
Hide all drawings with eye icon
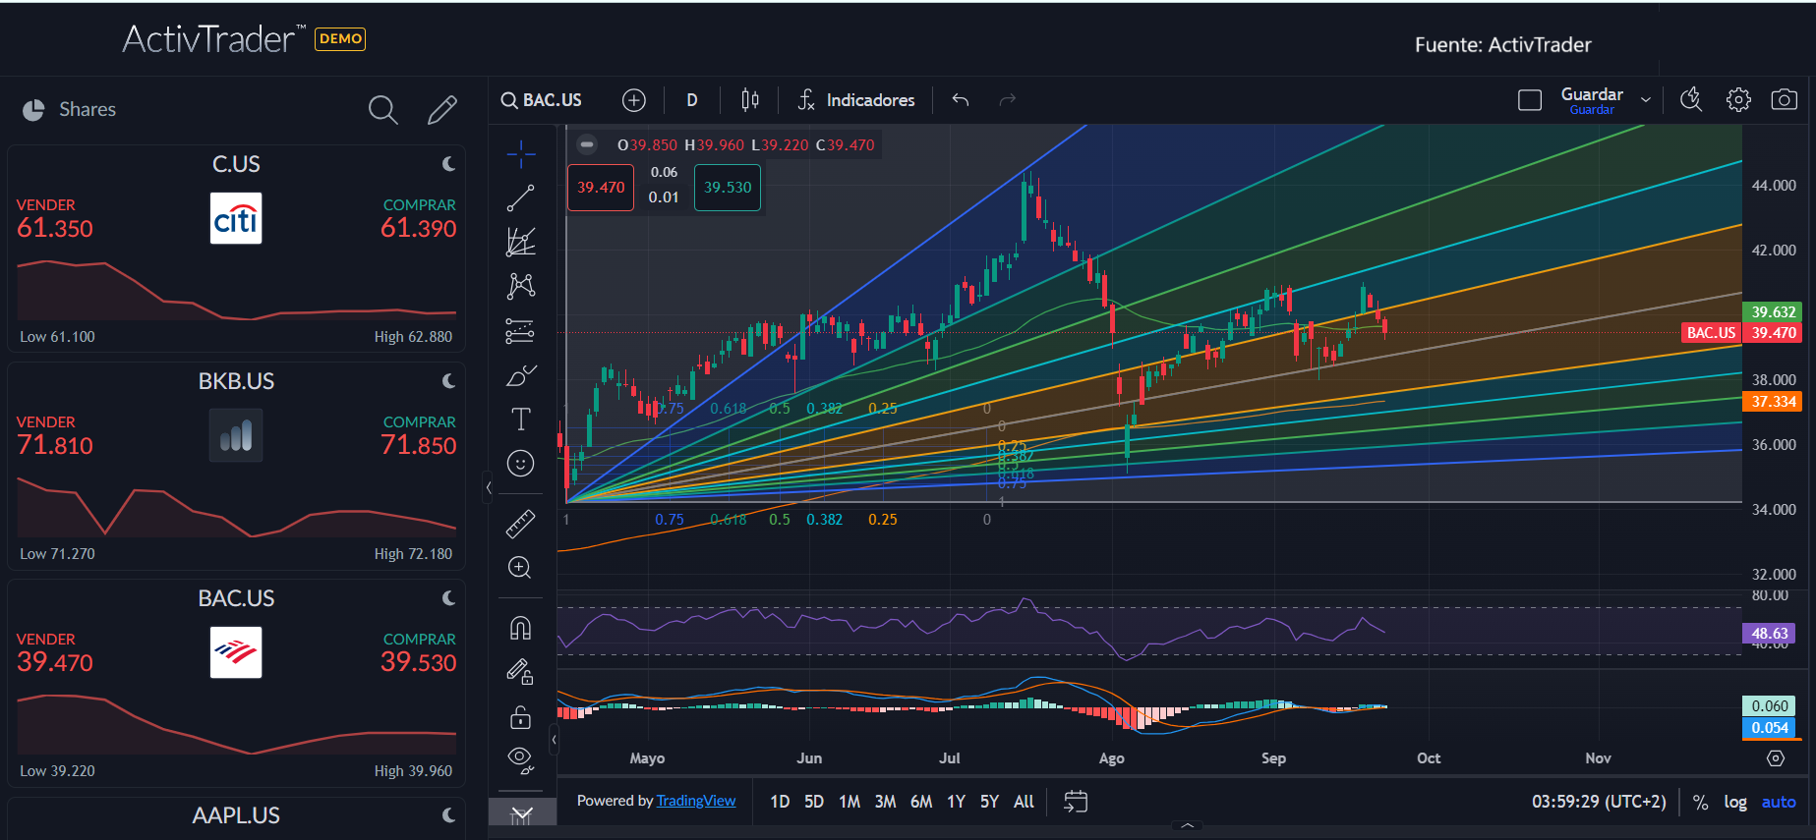click(520, 759)
